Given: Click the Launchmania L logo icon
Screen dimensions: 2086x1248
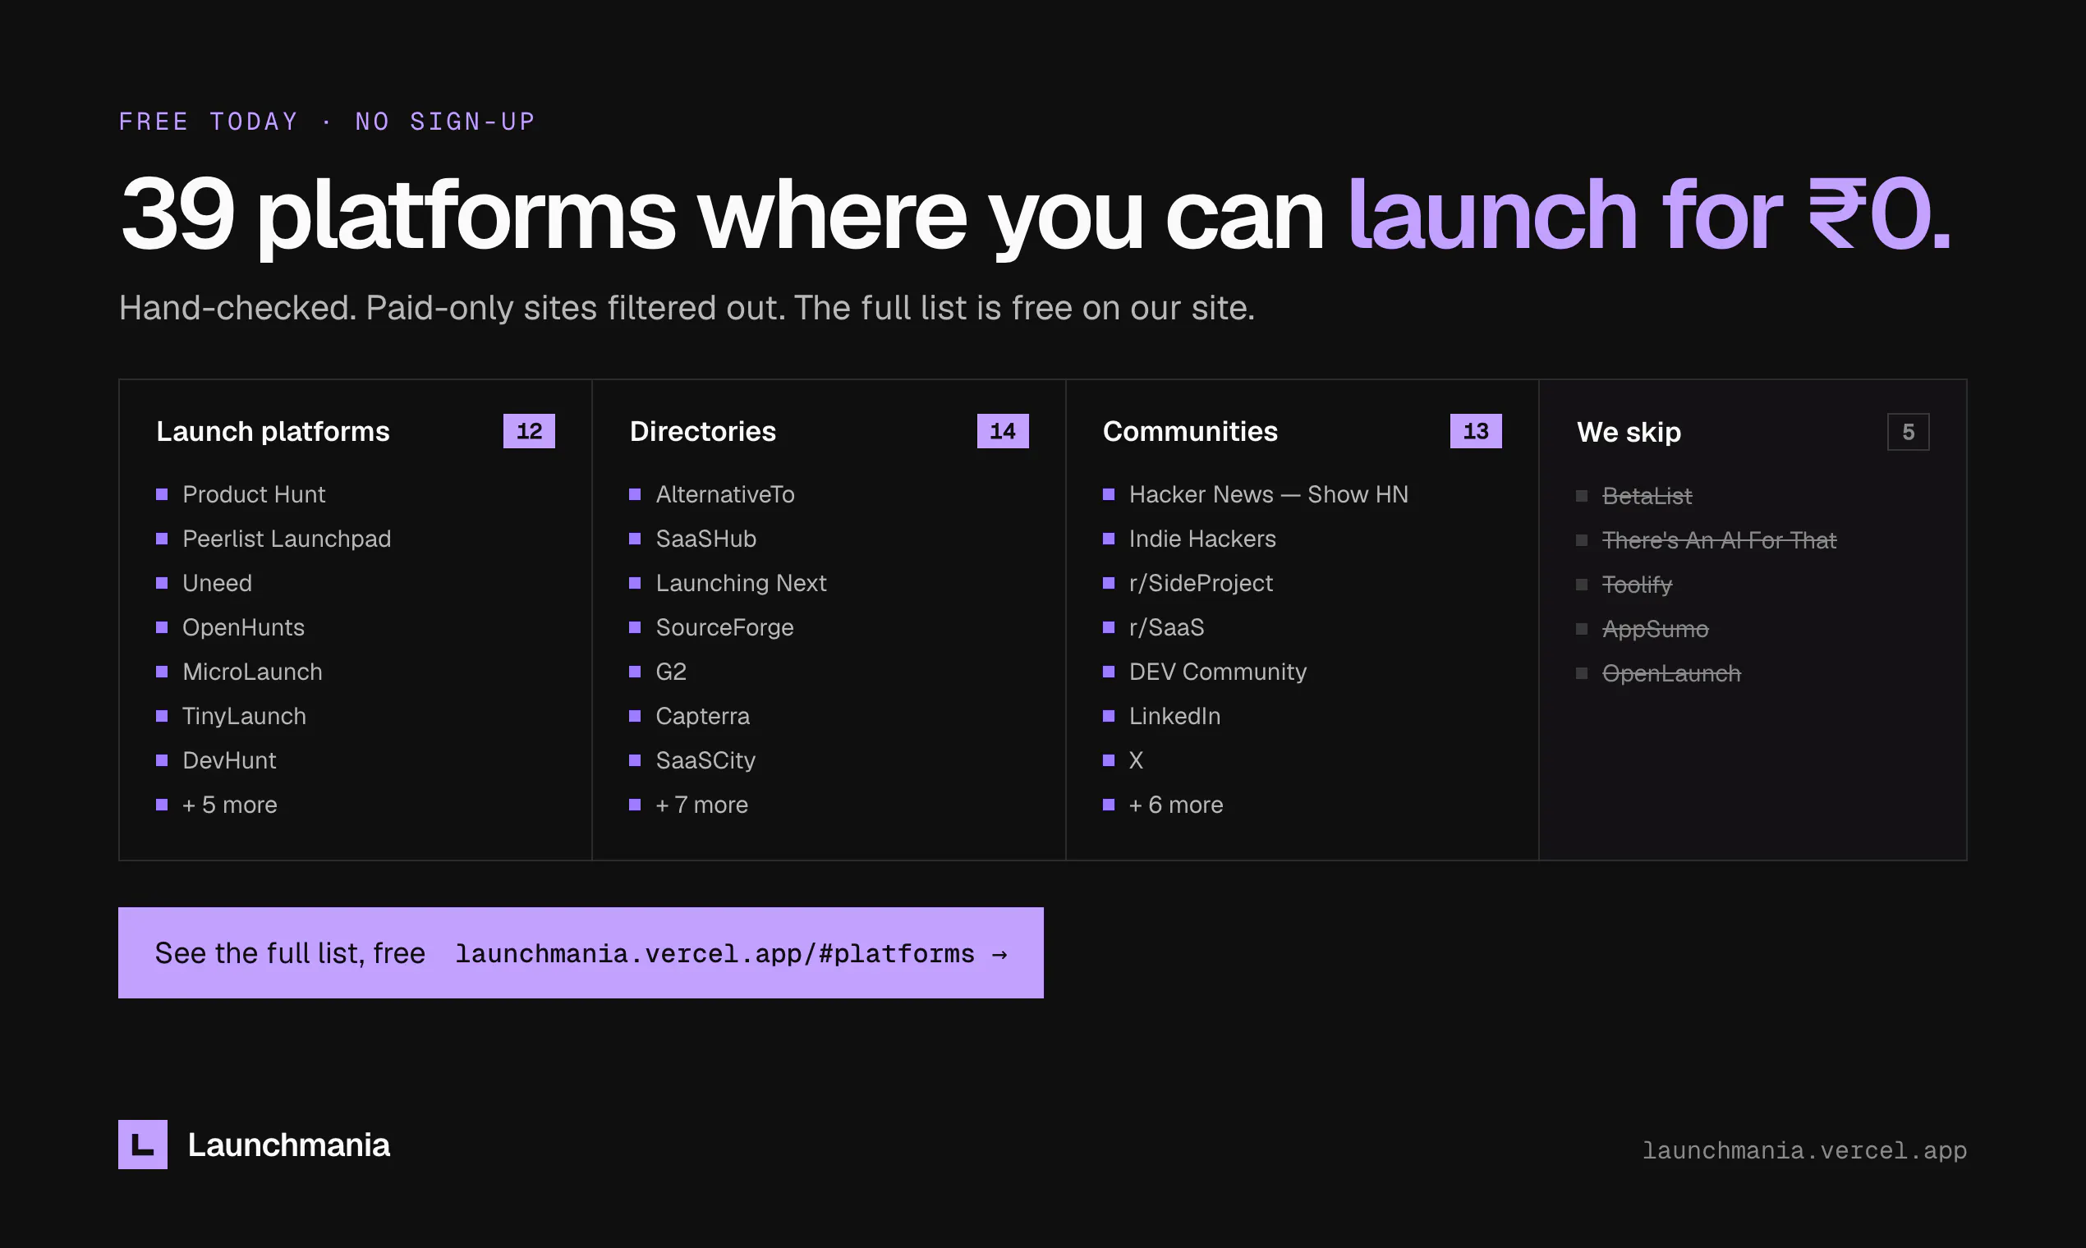Looking at the screenshot, I should coord(142,1144).
